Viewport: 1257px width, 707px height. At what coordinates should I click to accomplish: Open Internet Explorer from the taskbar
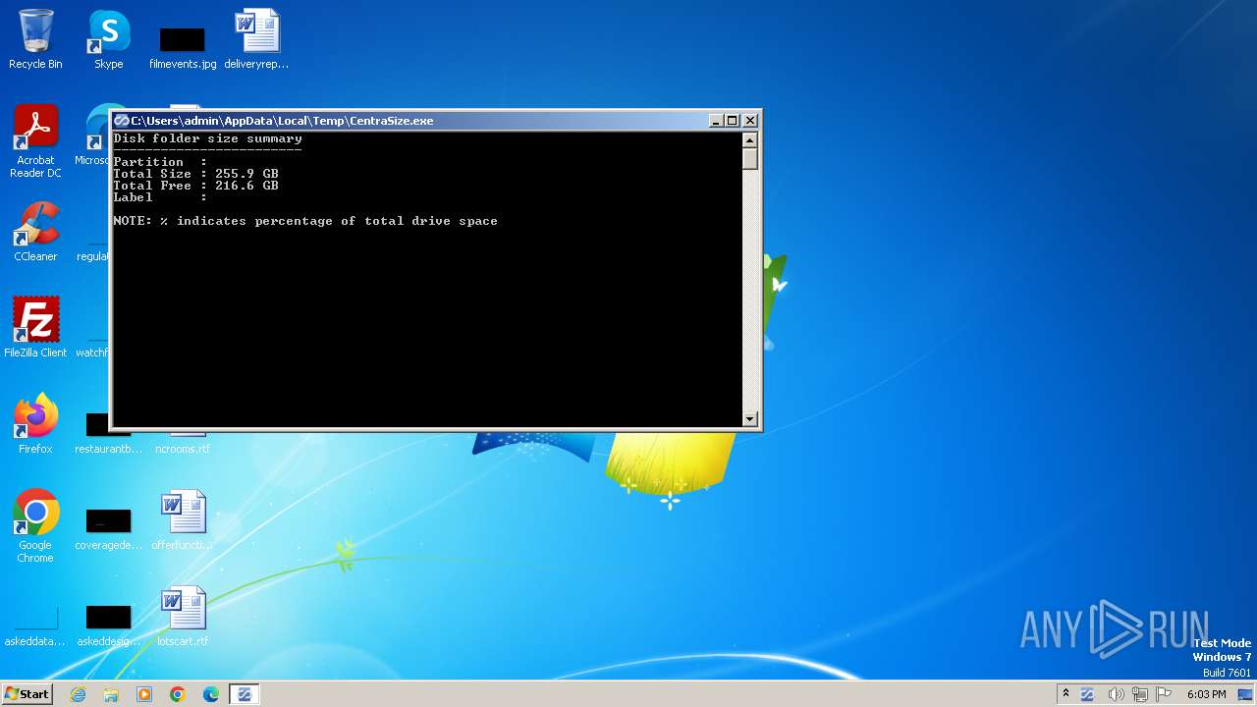(x=79, y=694)
